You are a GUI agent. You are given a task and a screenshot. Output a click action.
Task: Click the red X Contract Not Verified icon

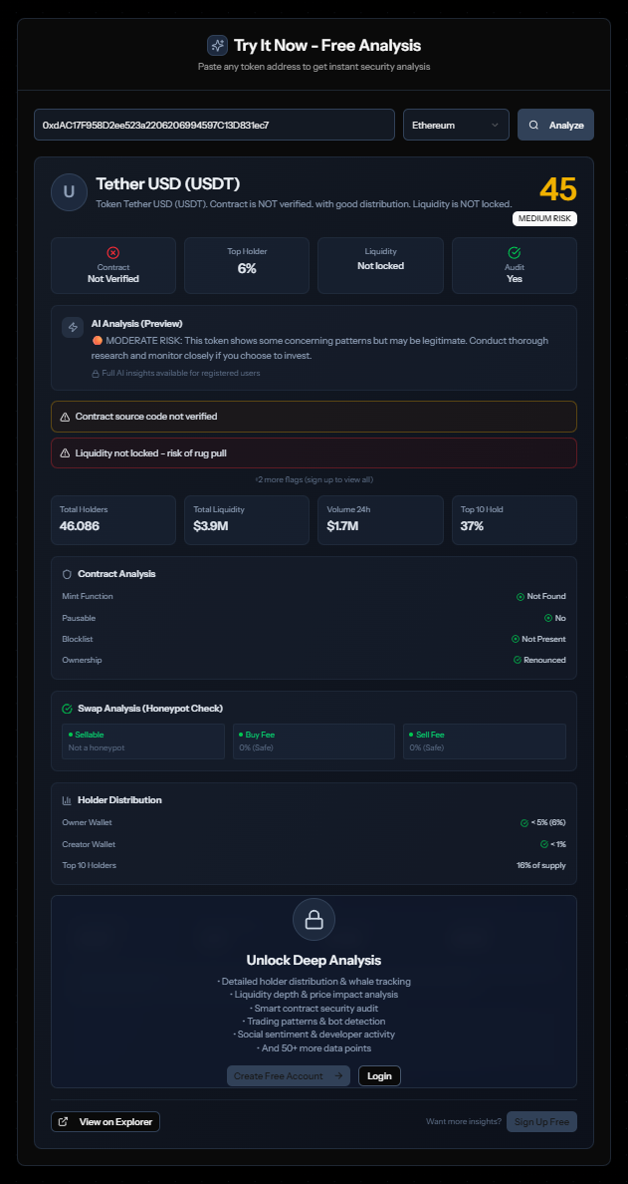point(112,253)
